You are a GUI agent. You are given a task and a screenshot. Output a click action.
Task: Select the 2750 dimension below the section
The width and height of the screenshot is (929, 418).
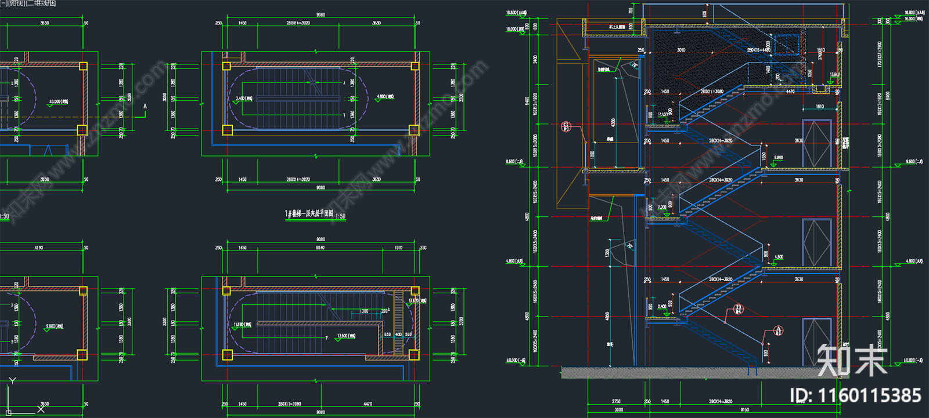[616, 401]
